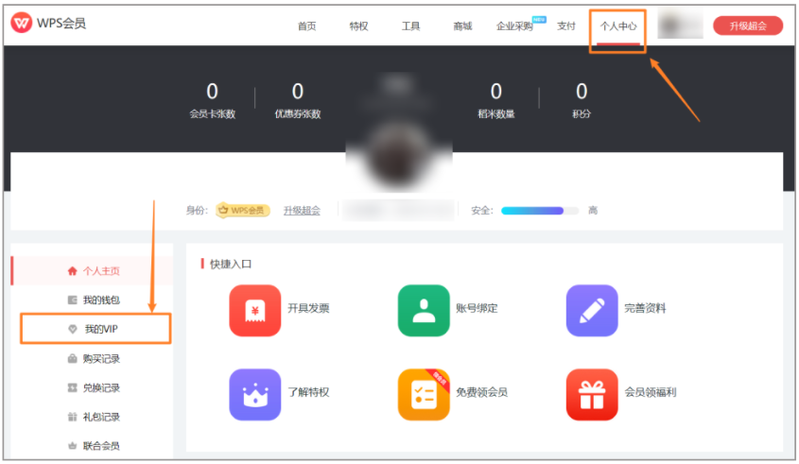Click the 免费领会员 label

(x=481, y=392)
